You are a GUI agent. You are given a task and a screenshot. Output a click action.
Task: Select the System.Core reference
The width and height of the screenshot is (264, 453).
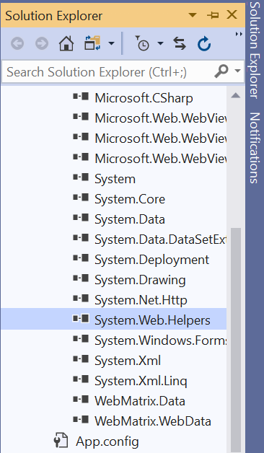pyautogui.click(x=130, y=199)
